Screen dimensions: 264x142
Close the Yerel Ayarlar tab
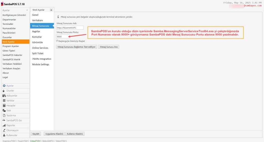[x=51, y=10]
